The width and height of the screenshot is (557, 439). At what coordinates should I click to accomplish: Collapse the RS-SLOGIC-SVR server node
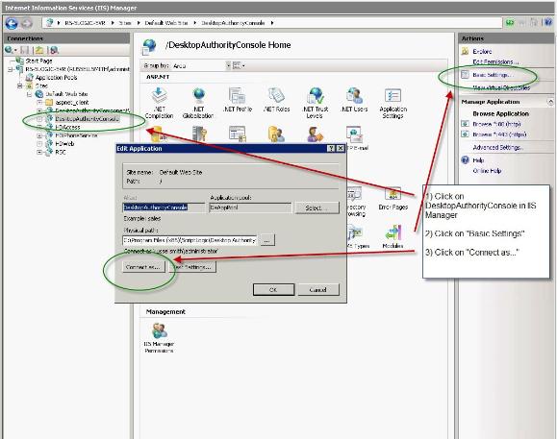(x=11, y=69)
